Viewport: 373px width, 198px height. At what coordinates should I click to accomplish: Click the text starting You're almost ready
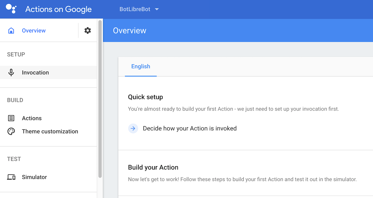[233, 109]
